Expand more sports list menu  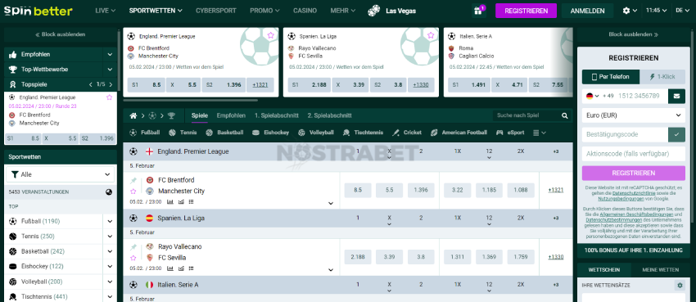click(x=539, y=133)
